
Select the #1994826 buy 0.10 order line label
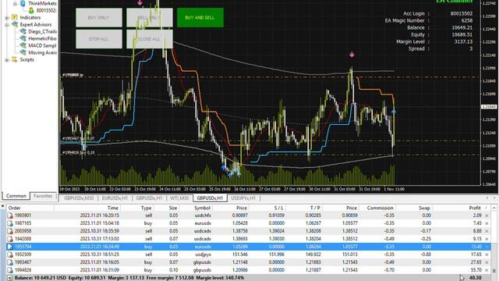pos(78,153)
